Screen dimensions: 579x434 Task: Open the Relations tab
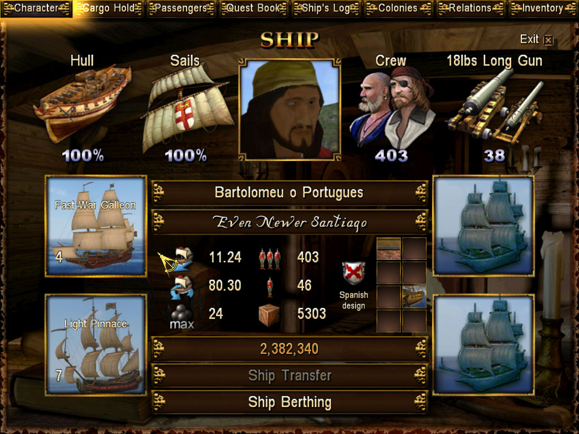point(470,8)
